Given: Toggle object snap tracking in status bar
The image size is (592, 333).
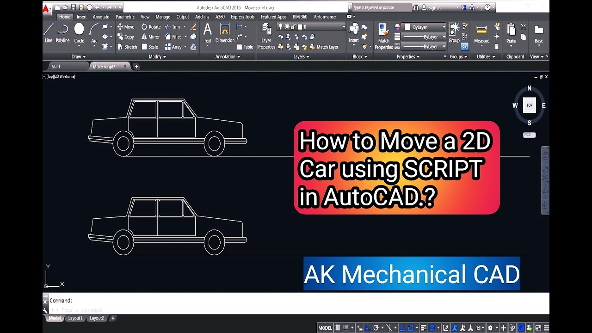Looking at the screenshot, I should [402, 328].
